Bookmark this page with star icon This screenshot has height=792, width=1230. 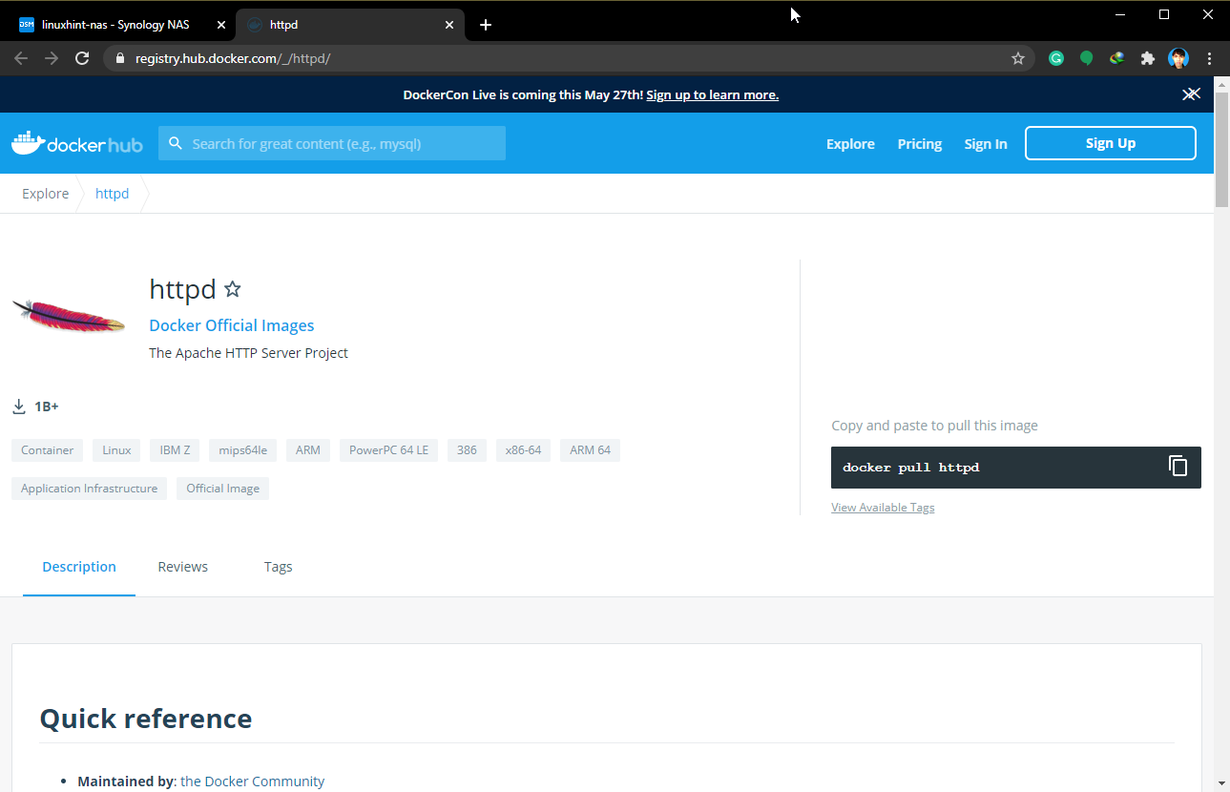[1018, 58]
